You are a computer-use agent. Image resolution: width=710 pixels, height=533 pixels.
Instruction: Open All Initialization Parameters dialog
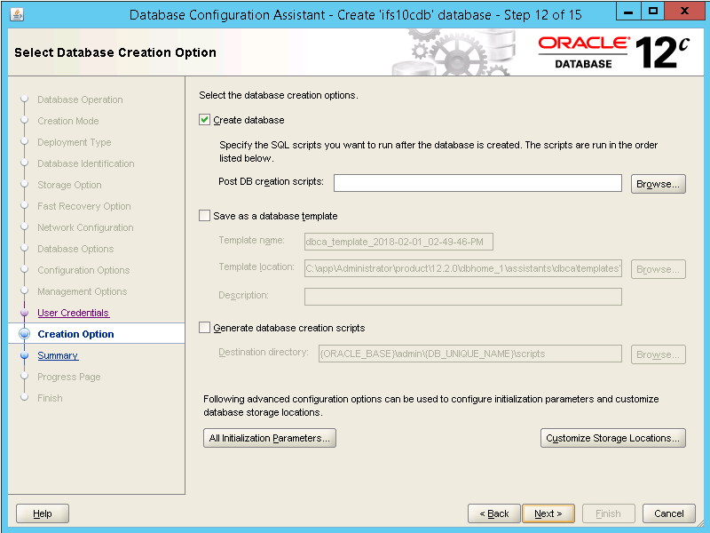pos(270,438)
